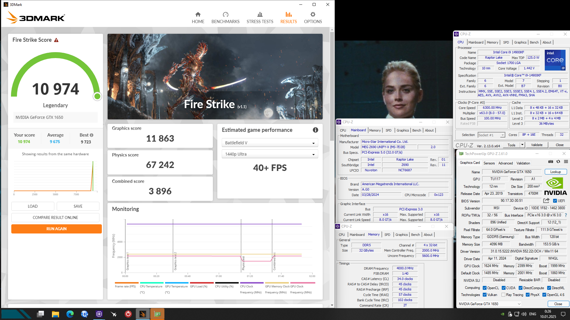Click the GPU-Z taskbar icon
Screen dimensions: 570x320
[x=157, y=314]
